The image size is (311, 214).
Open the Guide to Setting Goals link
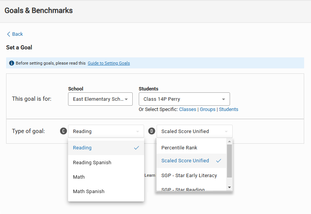tap(109, 63)
